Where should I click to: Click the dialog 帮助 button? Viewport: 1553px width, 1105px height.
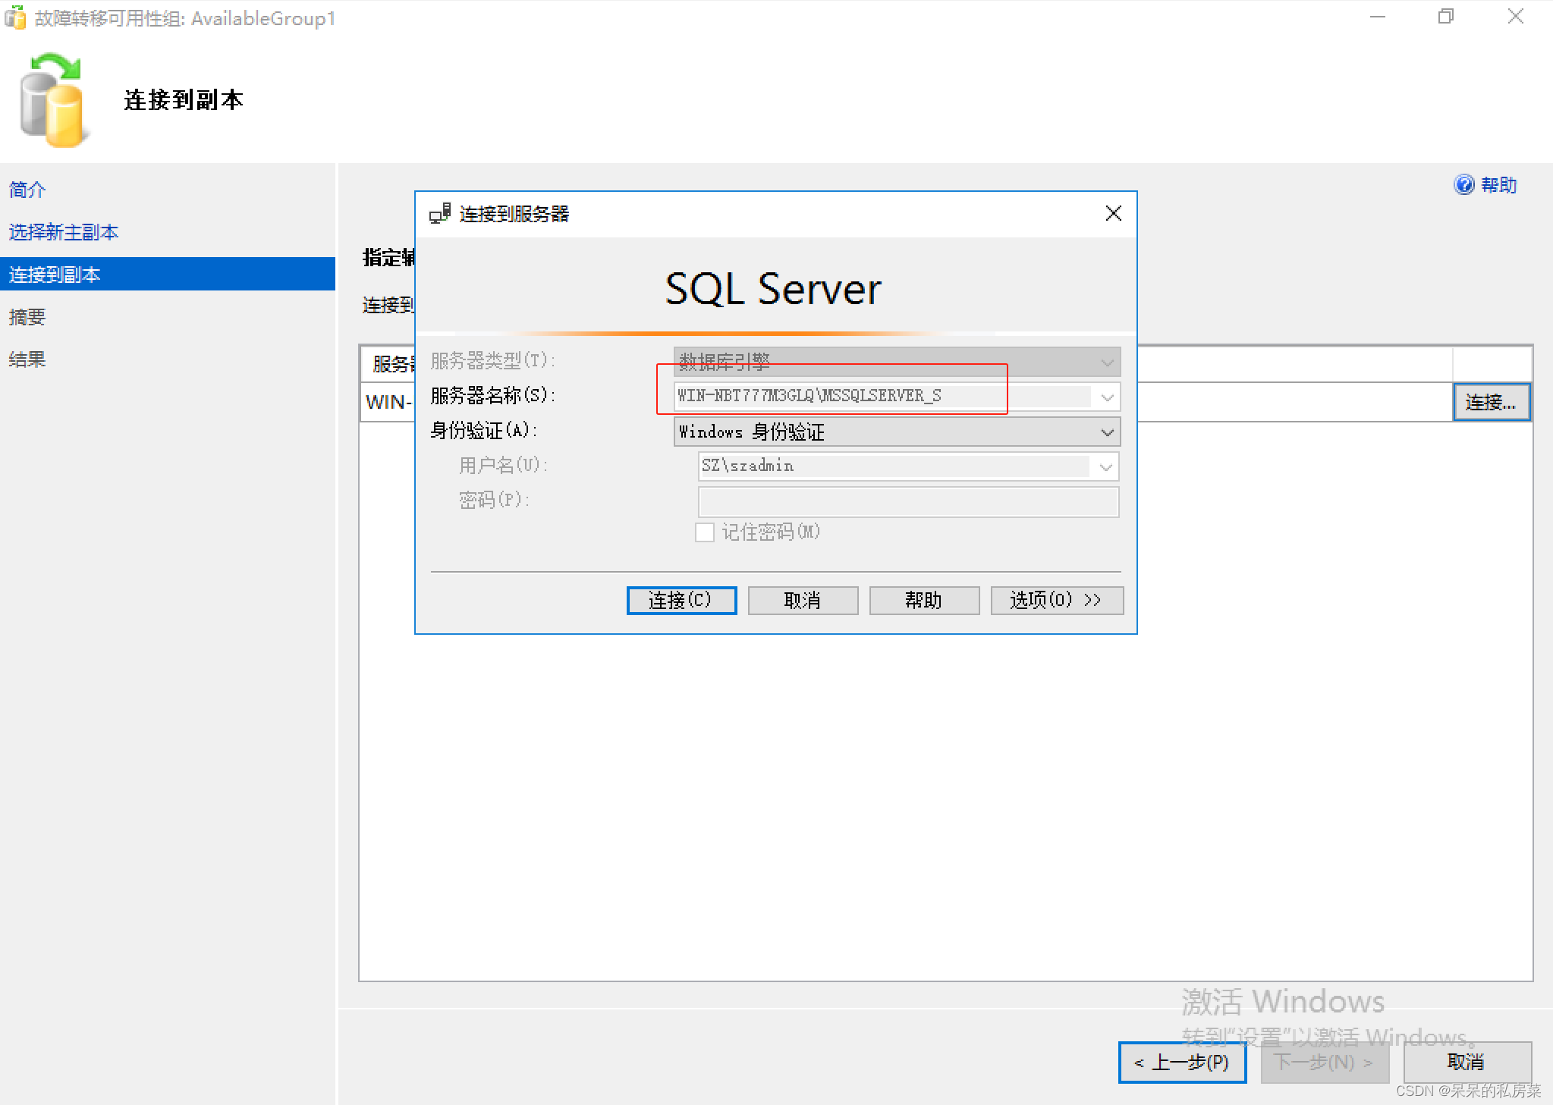coord(924,601)
